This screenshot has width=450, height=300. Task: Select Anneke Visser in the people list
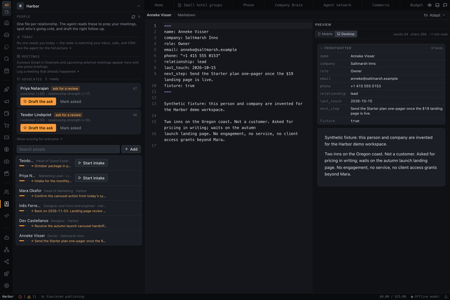pos(79,238)
